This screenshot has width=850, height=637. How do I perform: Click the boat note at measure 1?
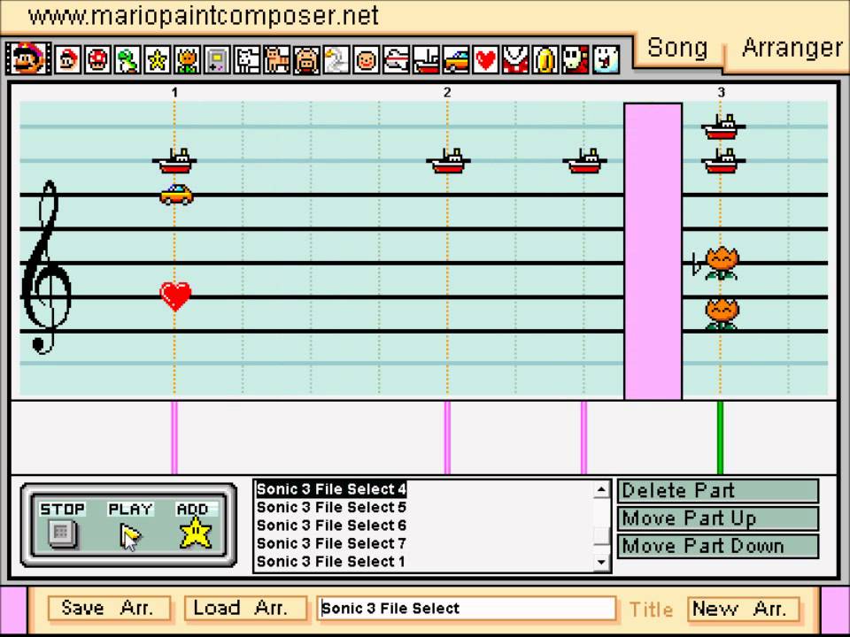coord(174,161)
